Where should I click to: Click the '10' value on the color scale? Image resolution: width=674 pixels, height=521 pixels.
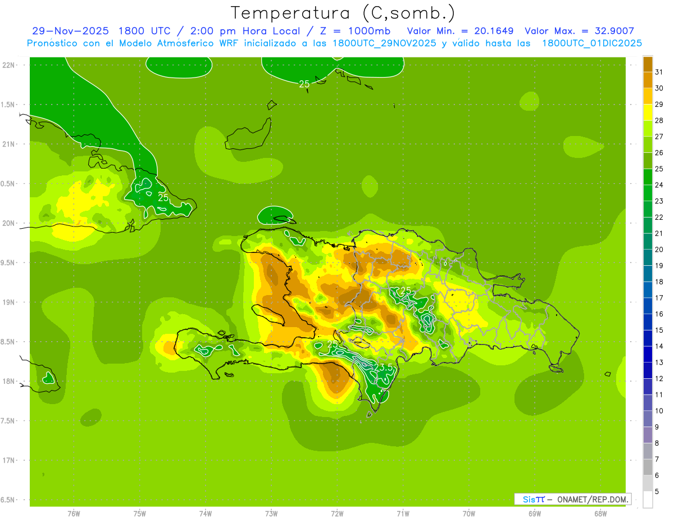[659, 411]
